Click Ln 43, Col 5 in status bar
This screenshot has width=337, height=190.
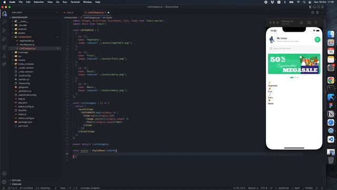point(239,188)
